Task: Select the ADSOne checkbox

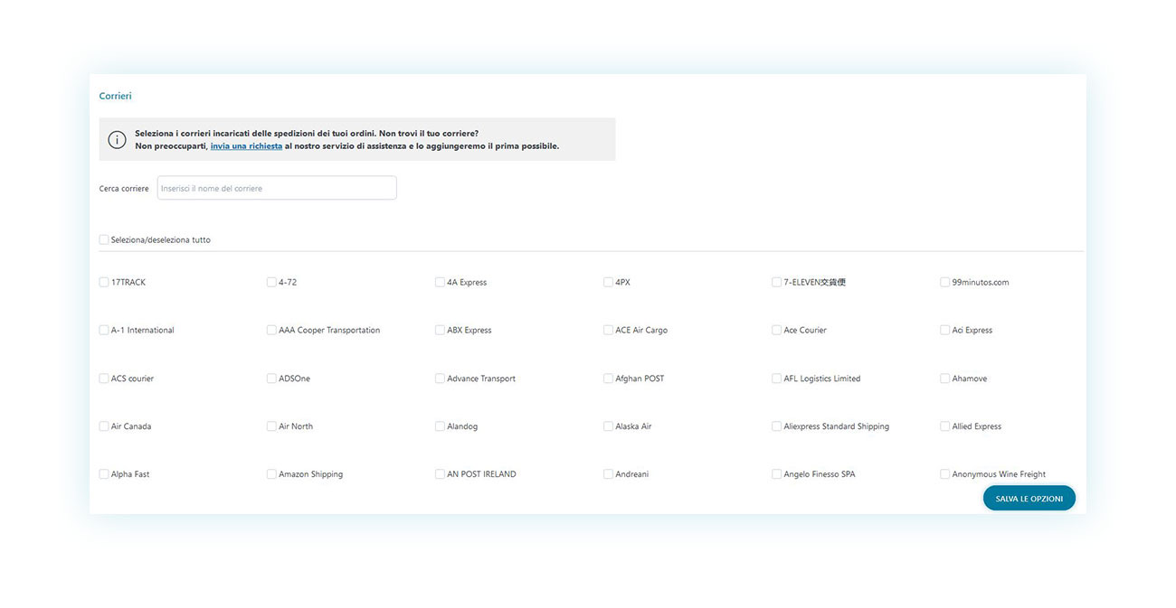Action: pyautogui.click(x=271, y=379)
